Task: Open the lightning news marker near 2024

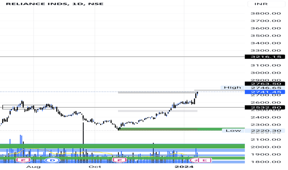Action: click(x=195, y=160)
